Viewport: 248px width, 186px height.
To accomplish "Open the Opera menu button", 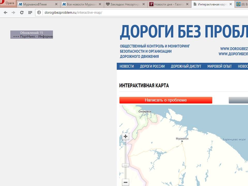I will click(7, 3).
